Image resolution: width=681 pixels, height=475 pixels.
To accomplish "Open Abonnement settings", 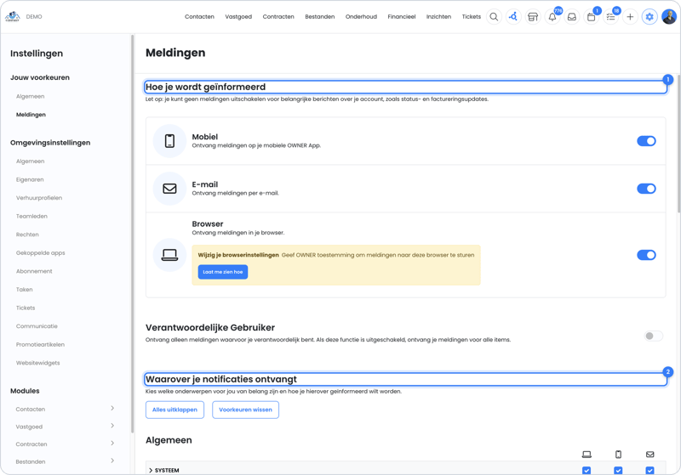I will point(34,271).
